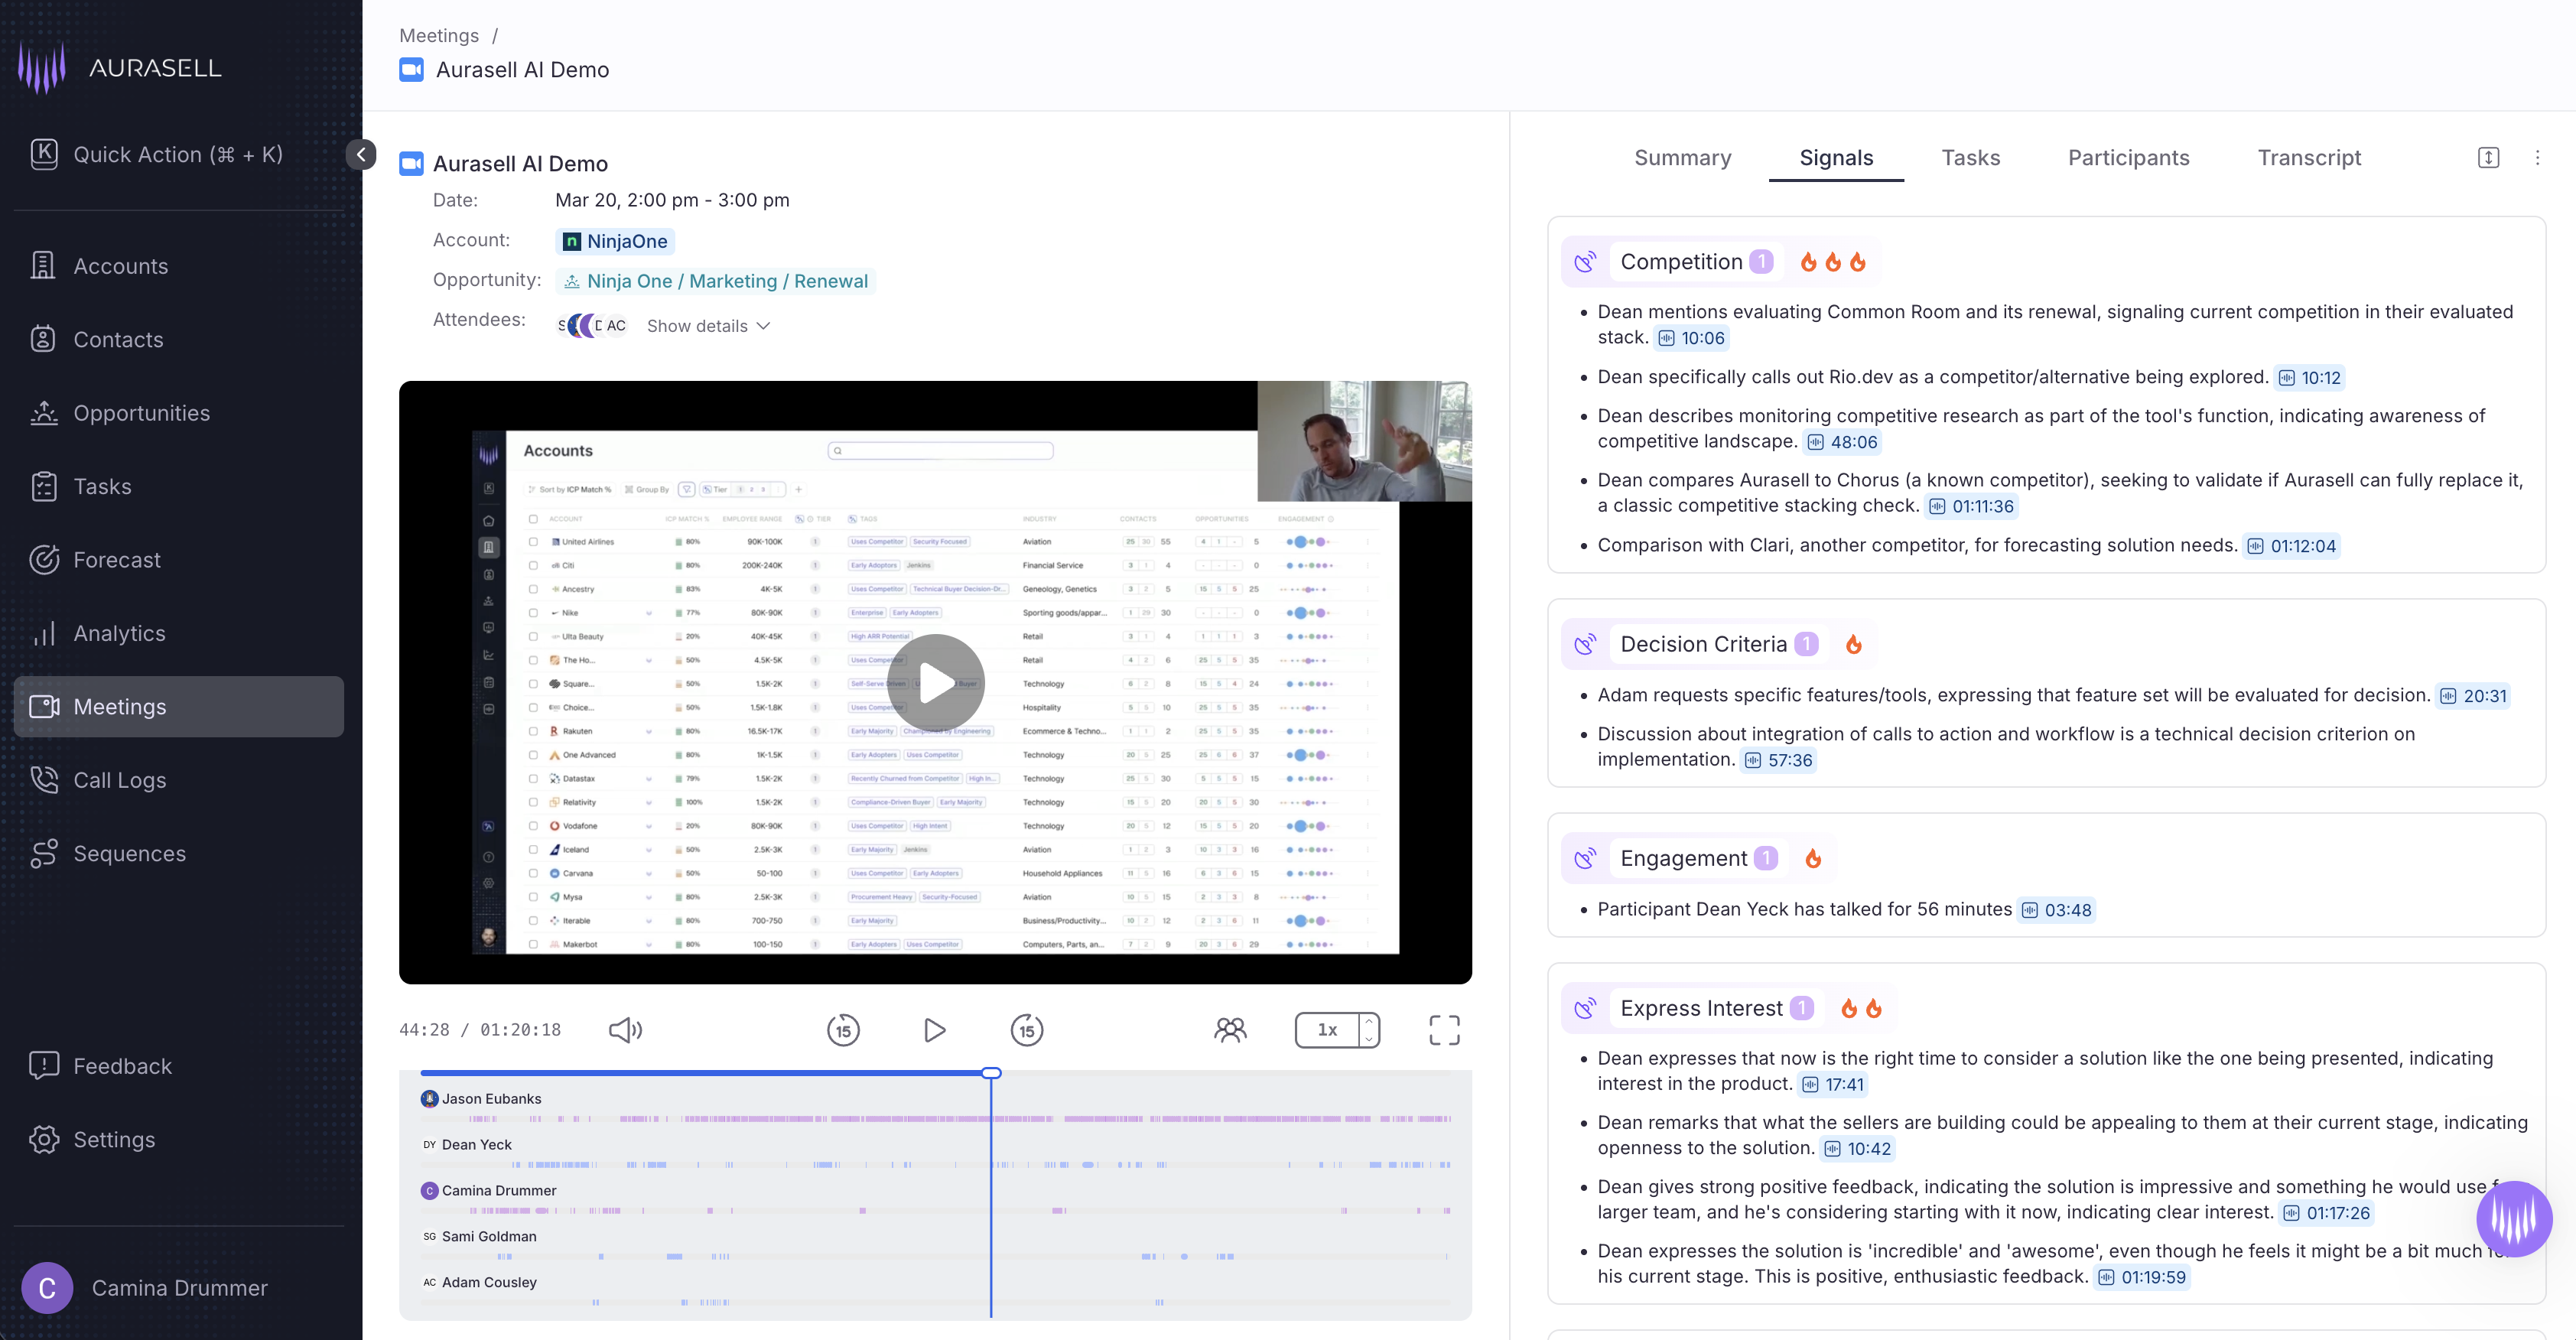
Task: Click the blue playhead on the progress bar
Action: (x=991, y=1073)
